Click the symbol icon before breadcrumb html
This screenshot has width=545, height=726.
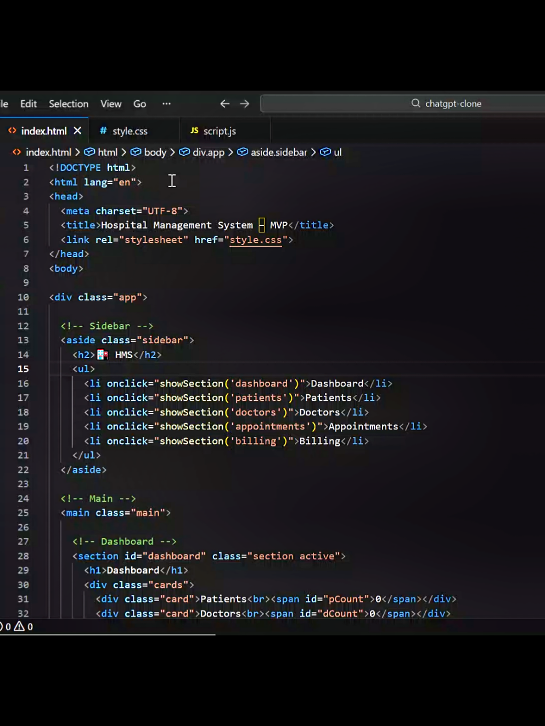[x=89, y=152]
